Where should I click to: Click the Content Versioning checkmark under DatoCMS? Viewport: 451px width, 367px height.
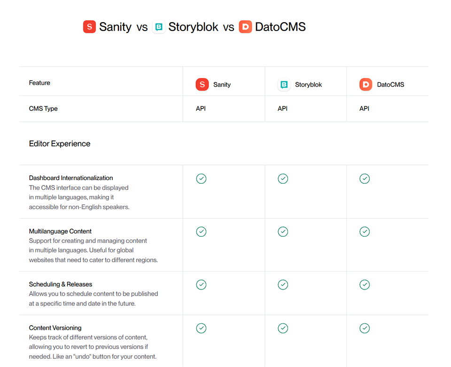pyautogui.click(x=365, y=328)
